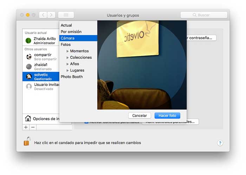
Task: Click the search magnifier icon
Action: (x=194, y=15)
